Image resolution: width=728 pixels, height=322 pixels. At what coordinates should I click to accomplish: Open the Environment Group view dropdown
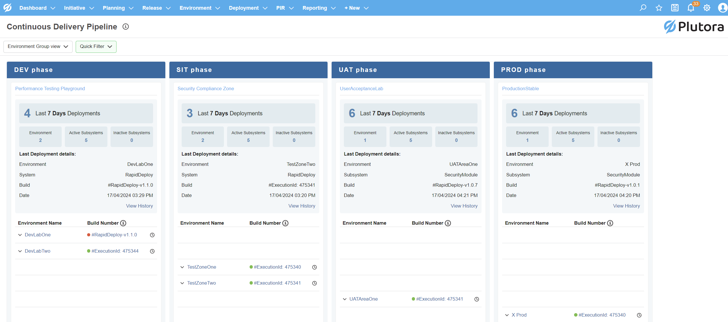pos(38,47)
